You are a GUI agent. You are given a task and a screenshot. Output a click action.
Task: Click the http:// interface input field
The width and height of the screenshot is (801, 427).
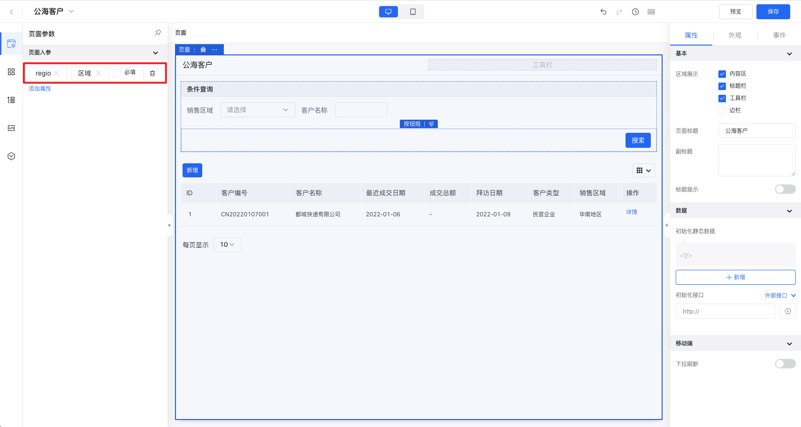coord(725,311)
